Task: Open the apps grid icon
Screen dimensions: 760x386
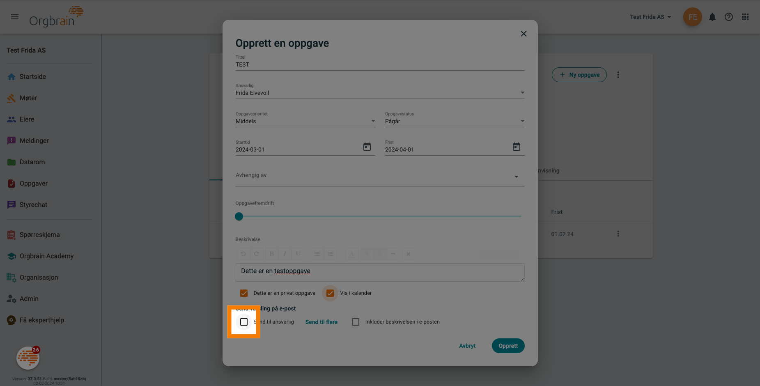Action: (x=745, y=17)
